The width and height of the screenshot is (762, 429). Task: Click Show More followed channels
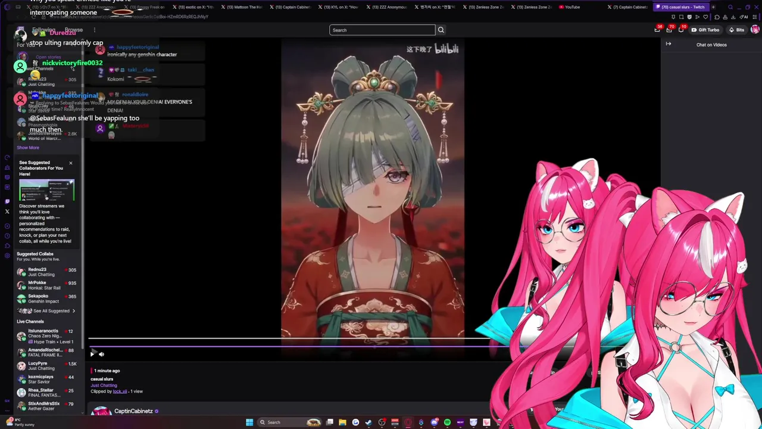pos(28,148)
